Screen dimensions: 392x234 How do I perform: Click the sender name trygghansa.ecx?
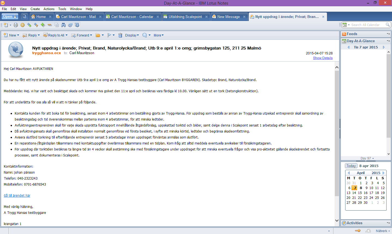click(47, 53)
